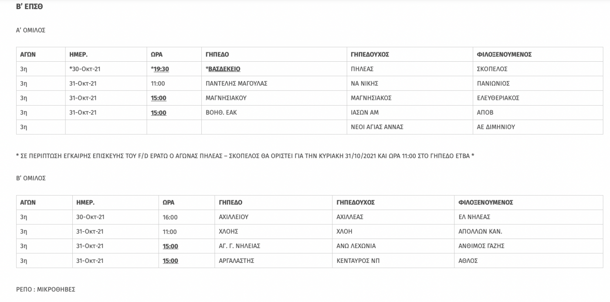Select the ΑΕ ΔΙΜΗΝΙΟΥ cell

click(538, 127)
